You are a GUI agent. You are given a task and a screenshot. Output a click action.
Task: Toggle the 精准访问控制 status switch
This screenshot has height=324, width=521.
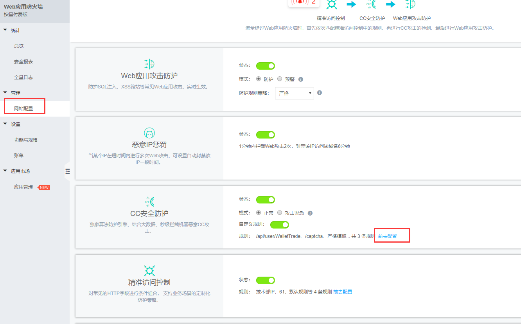tap(266, 280)
